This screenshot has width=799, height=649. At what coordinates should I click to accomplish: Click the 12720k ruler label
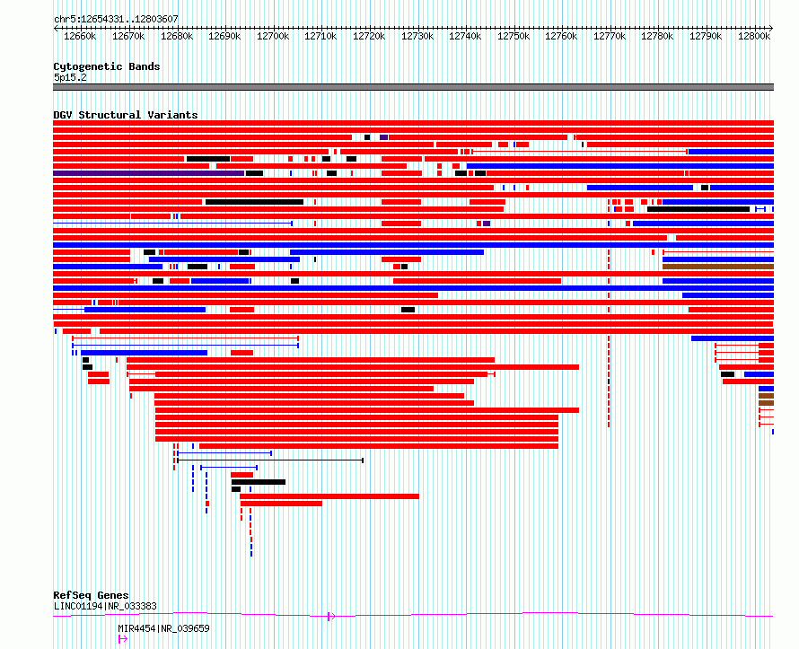pyautogui.click(x=369, y=36)
